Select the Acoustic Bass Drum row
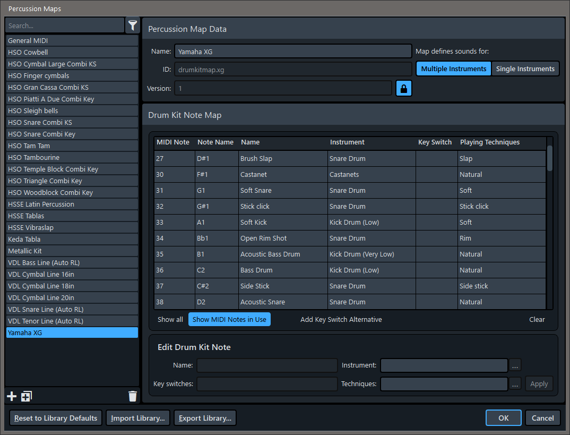This screenshot has height=435, width=570. pyautogui.click(x=350, y=254)
